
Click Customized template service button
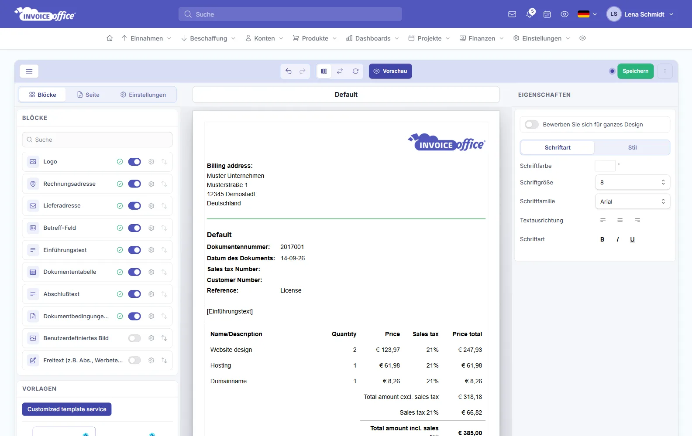(67, 409)
